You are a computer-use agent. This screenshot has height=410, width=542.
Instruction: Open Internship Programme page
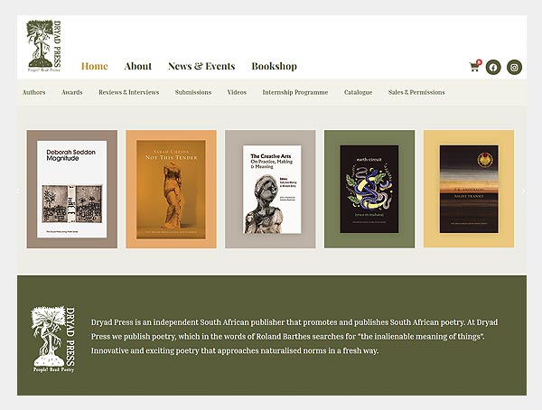coord(295,92)
